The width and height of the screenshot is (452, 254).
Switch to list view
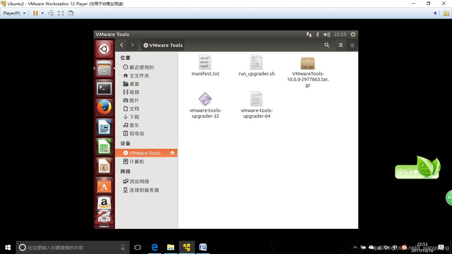[341, 45]
